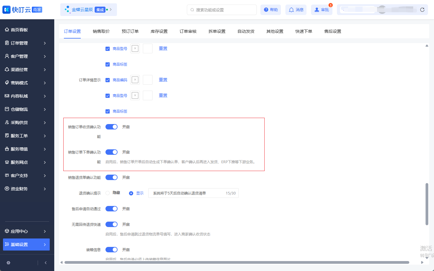
Task: Clear the 商品型号 field in 订单详情显示
Action: [135, 95]
